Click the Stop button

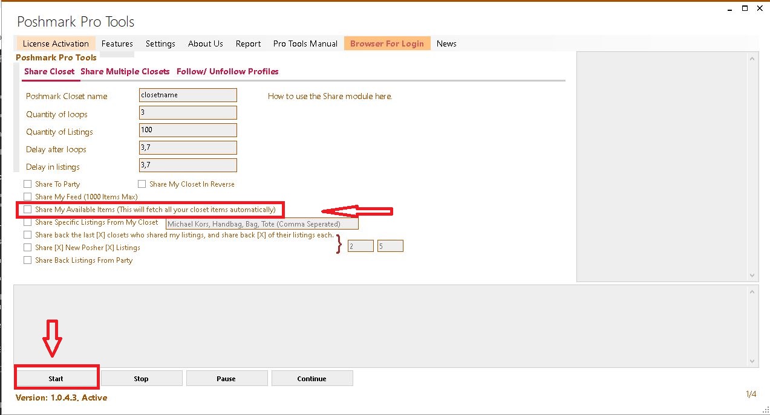141,379
